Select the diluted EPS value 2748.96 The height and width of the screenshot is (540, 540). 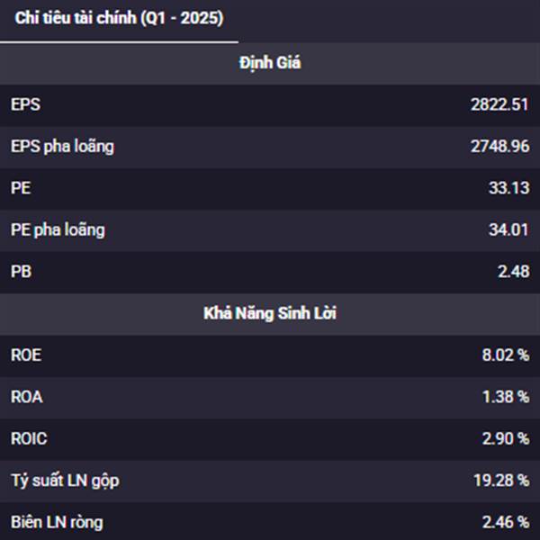pyautogui.click(x=500, y=147)
